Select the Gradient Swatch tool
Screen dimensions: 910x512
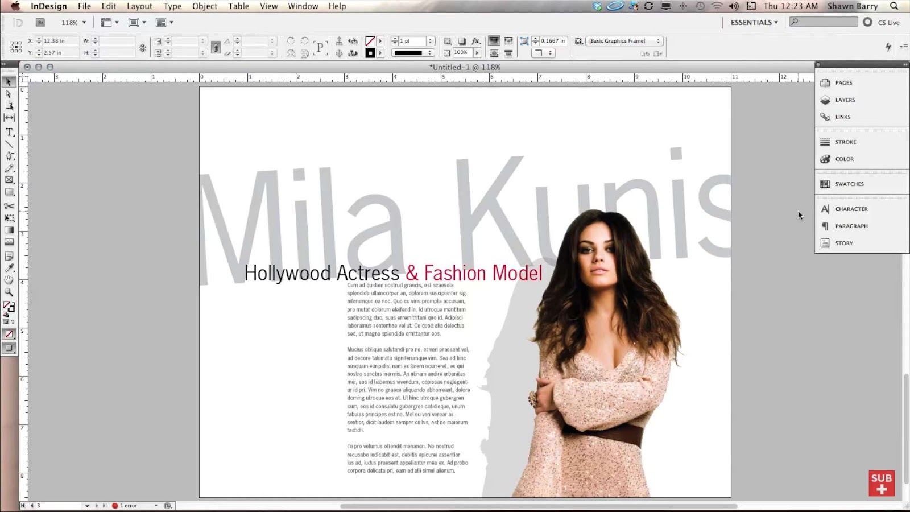pos(9,230)
